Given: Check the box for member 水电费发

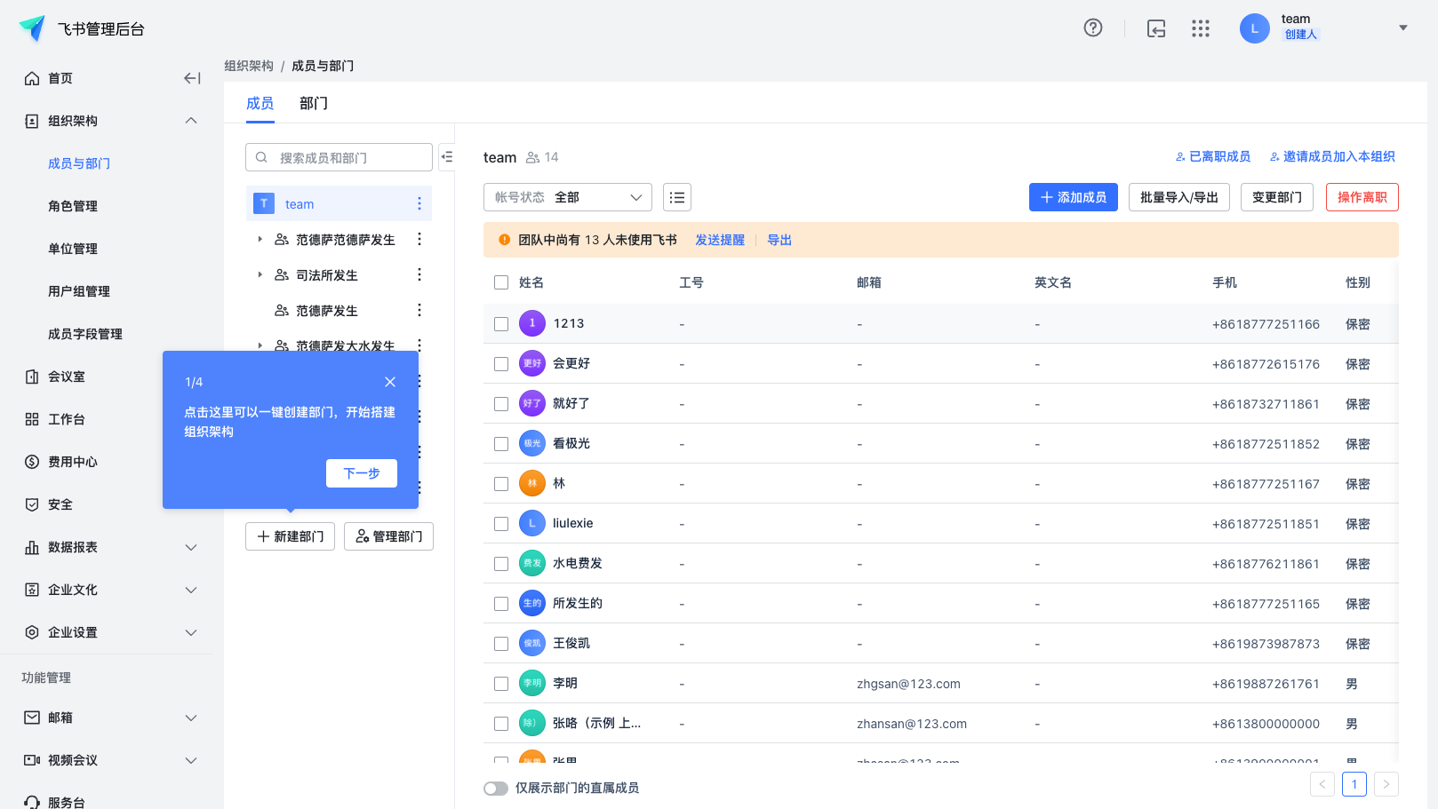Looking at the screenshot, I should (x=501, y=564).
